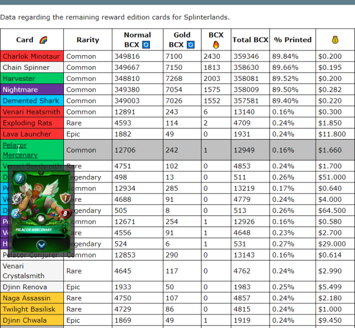Click the % Printed column header
Screen dimensions: 355x328
click(292, 40)
